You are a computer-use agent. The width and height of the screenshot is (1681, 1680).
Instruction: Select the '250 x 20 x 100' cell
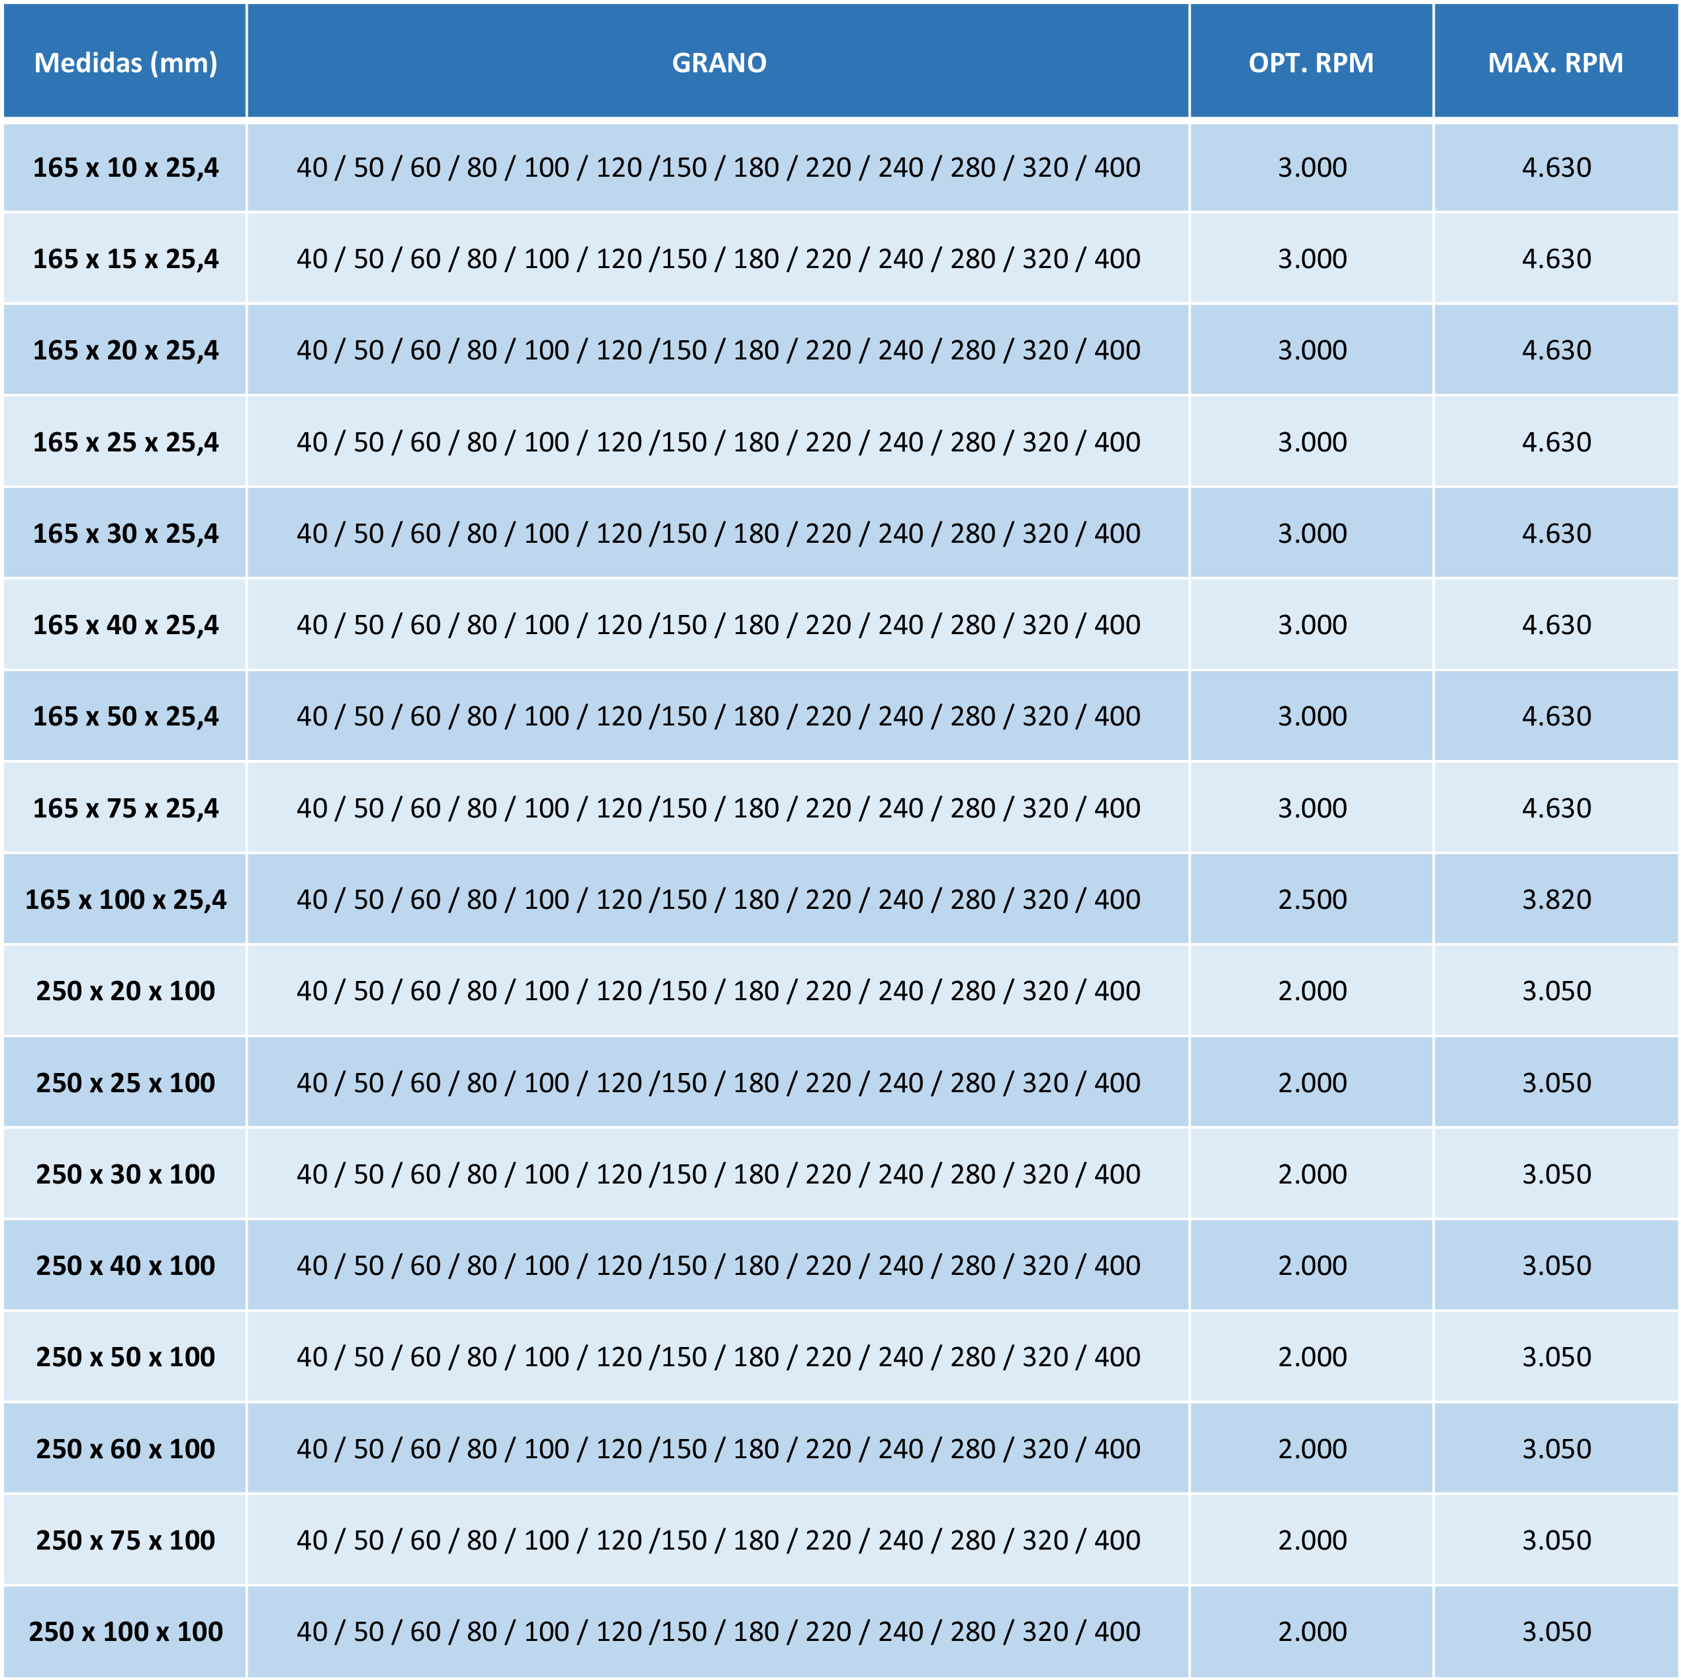tap(125, 991)
